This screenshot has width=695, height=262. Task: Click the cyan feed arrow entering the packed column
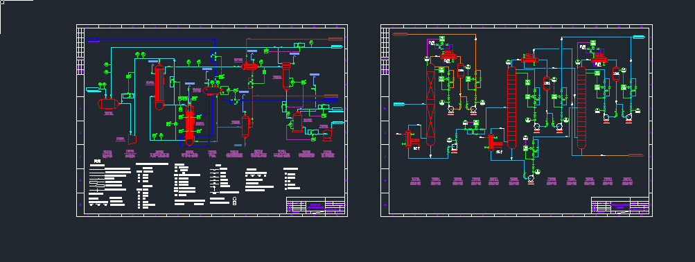(399, 104)
